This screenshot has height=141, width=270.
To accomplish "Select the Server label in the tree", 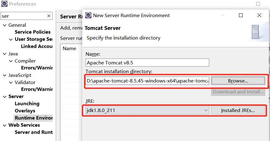I will pos(16,96).
